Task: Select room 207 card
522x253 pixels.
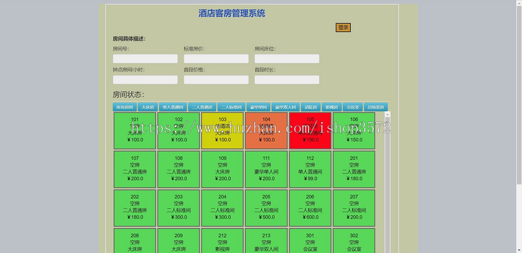Action: click(x=354, y=208)
